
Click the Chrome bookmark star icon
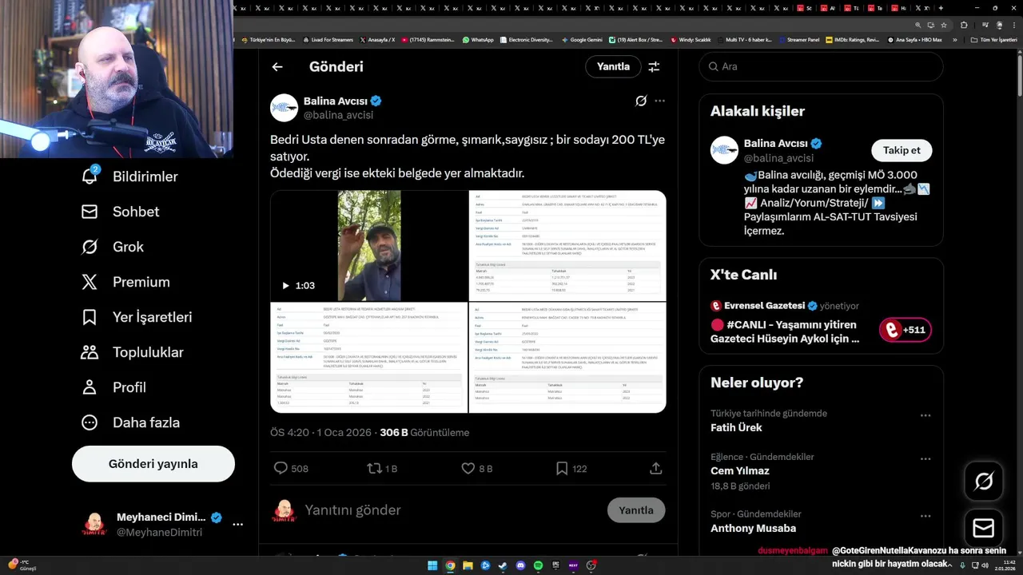point(944,25)
